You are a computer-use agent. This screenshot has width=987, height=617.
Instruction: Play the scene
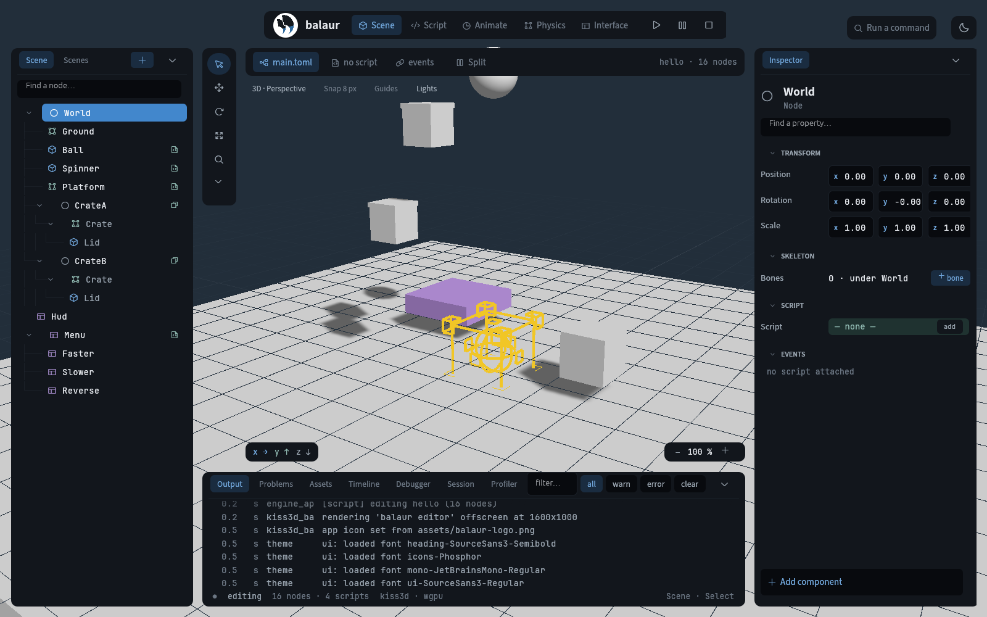(x=656, y=25)
